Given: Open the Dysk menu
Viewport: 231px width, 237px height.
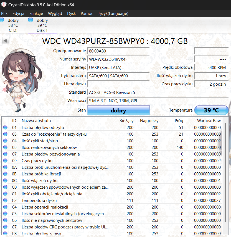Looking at the screenshot, I should tap(72, 14).
